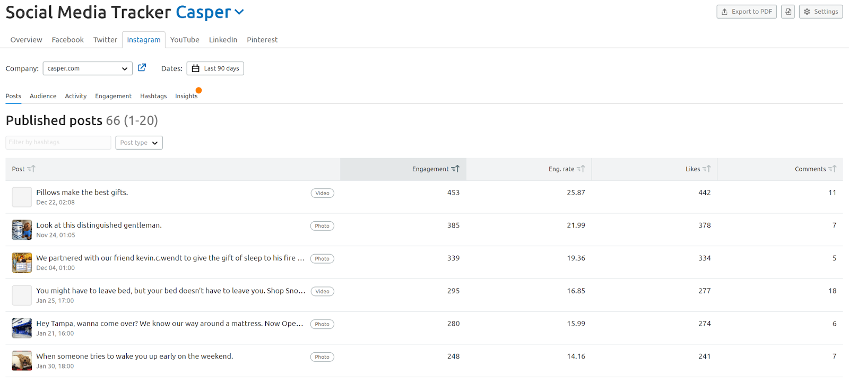Sort table by Likes icon
Screen dimensions: 849x383
[706, 169]
